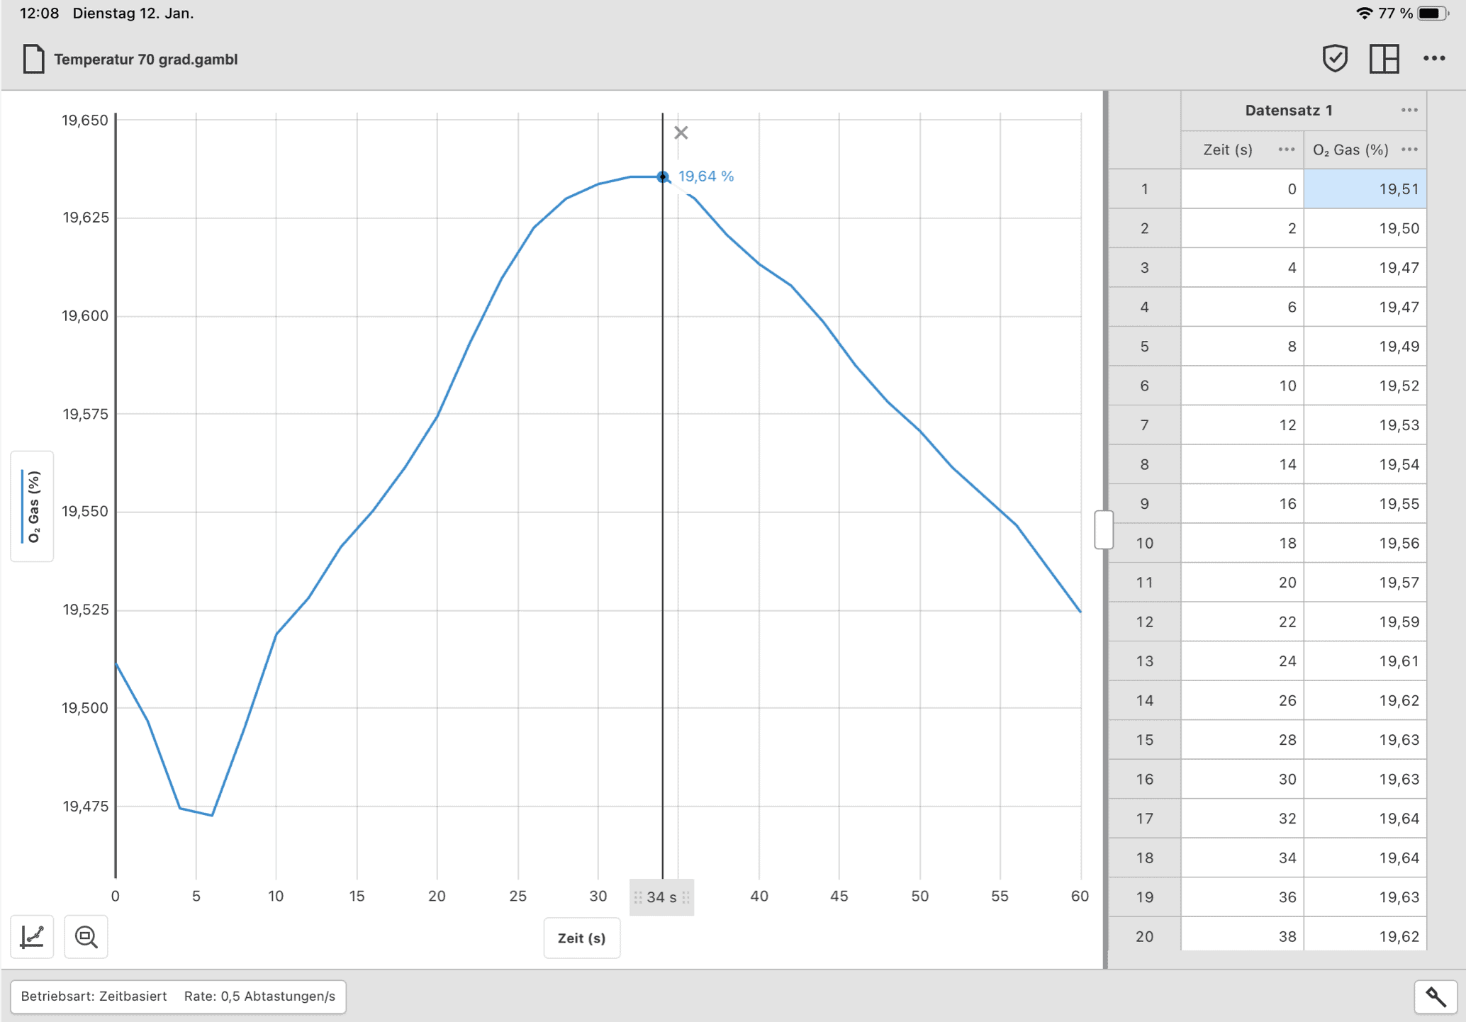Screen dimensions: 1466x1022
Task: Click y-axis tick label 19,650
Action: click(85, 120)
